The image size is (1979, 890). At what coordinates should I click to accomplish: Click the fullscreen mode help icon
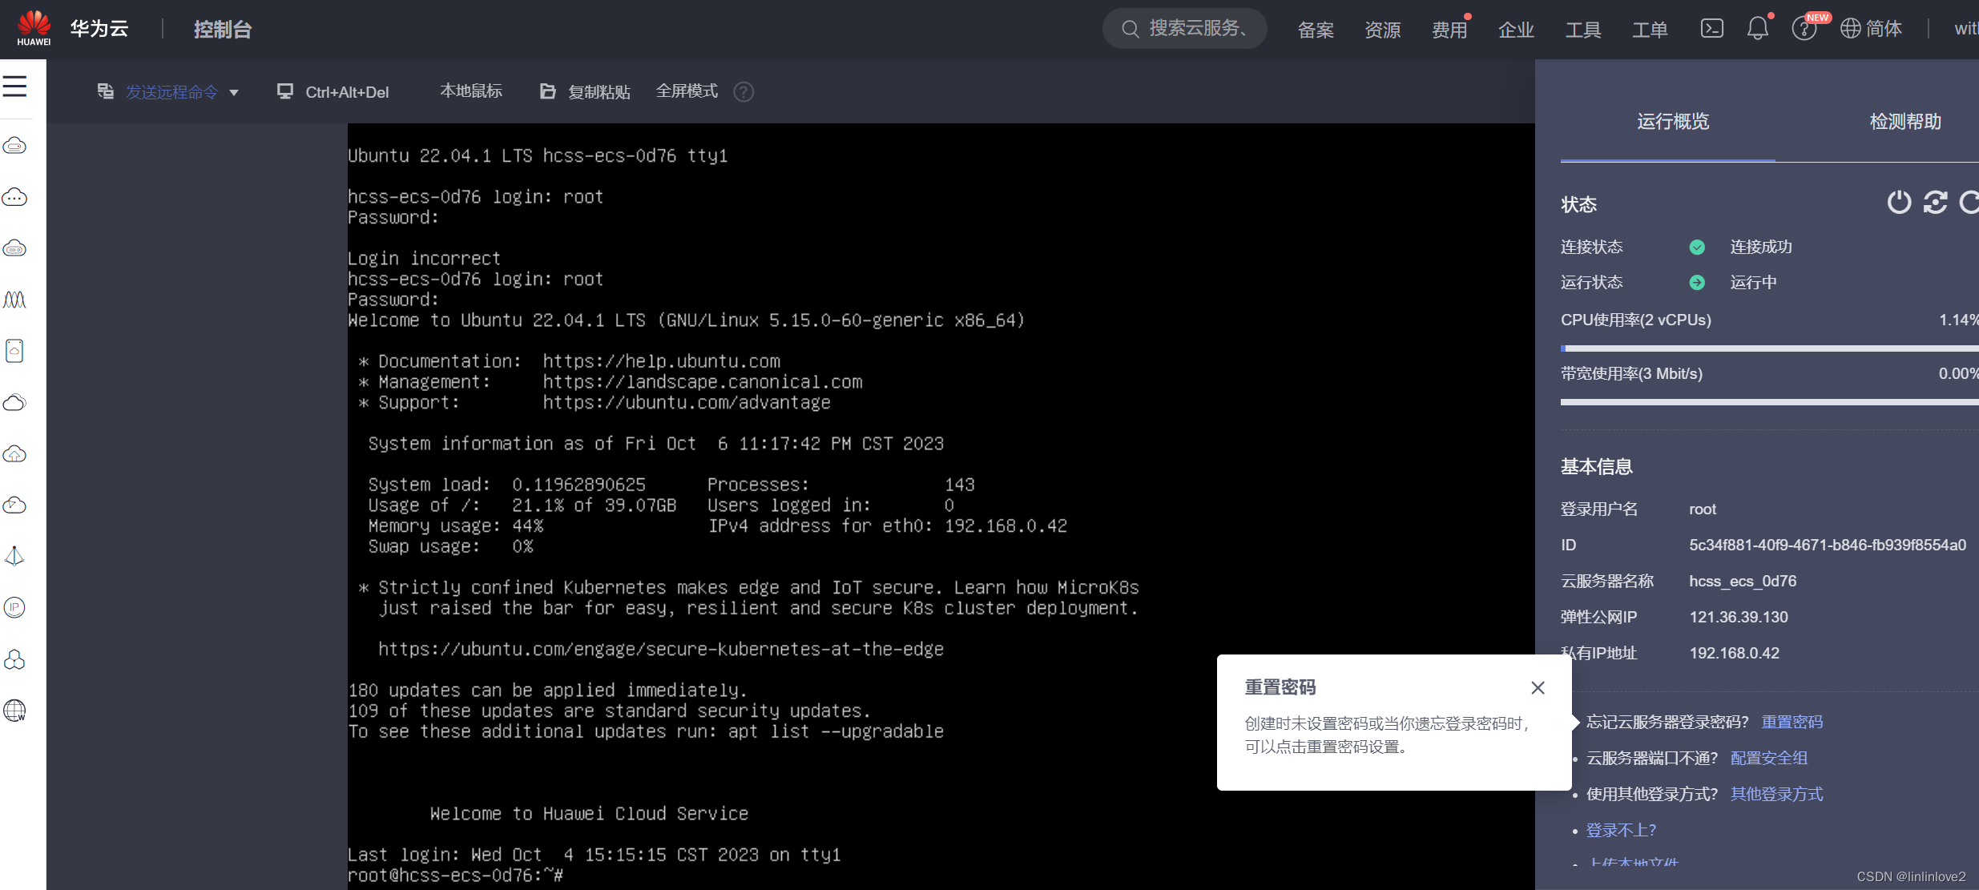[744, 92]
